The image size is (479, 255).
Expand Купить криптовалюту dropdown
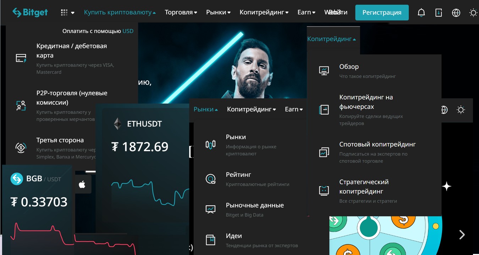(x=120, y=12)
